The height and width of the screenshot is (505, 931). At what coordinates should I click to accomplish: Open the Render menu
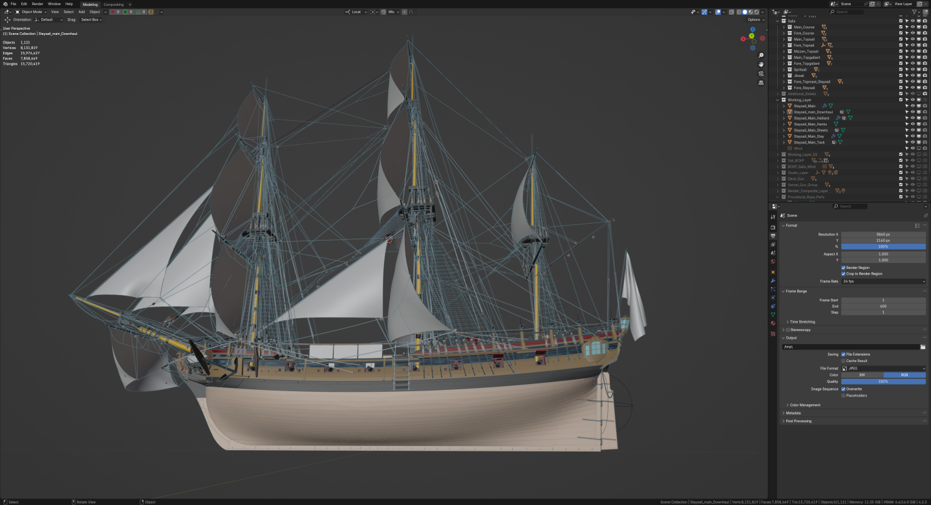37,4
